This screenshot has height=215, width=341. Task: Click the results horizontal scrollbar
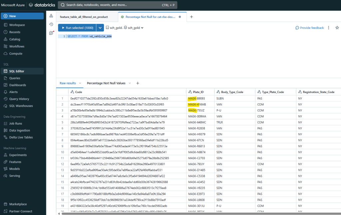(x=201, y=214)
